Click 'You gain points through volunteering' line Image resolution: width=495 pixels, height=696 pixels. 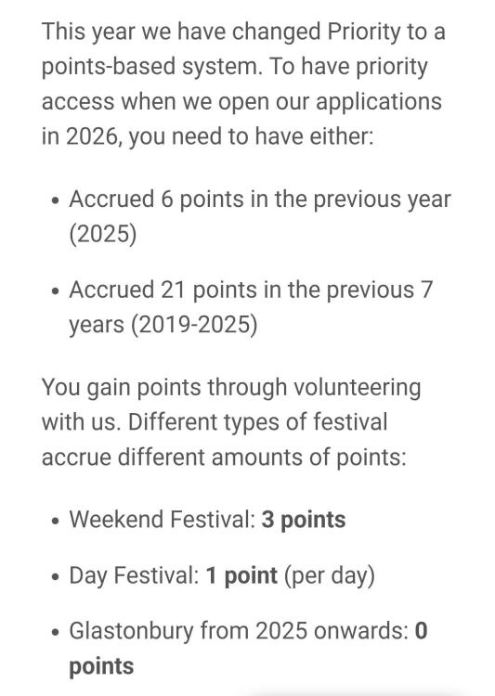pos(231,388)
